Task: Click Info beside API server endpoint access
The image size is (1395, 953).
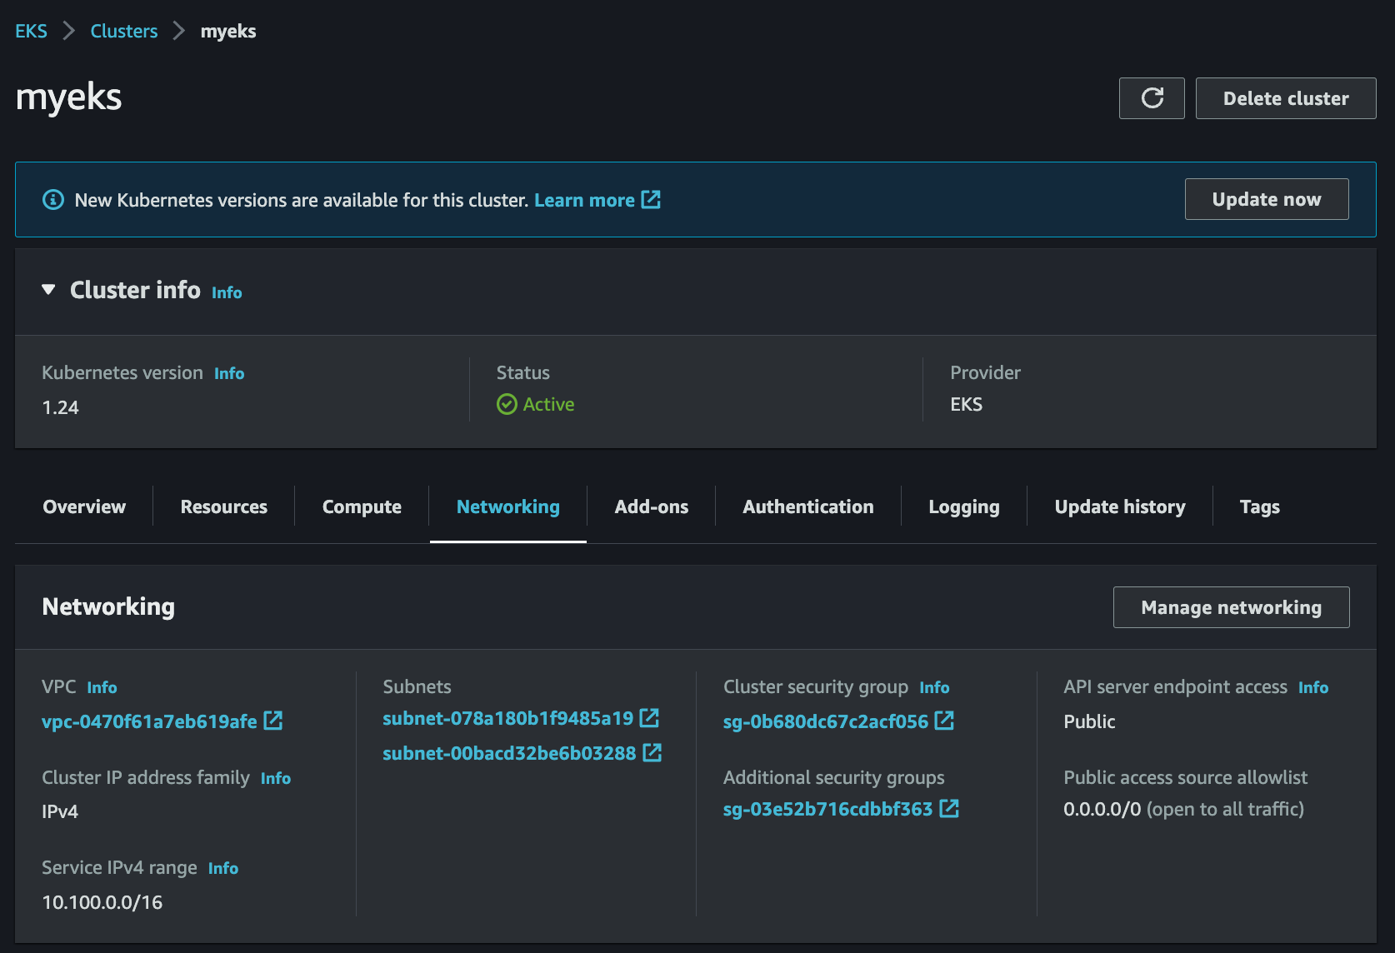Action: point(1313,687)
